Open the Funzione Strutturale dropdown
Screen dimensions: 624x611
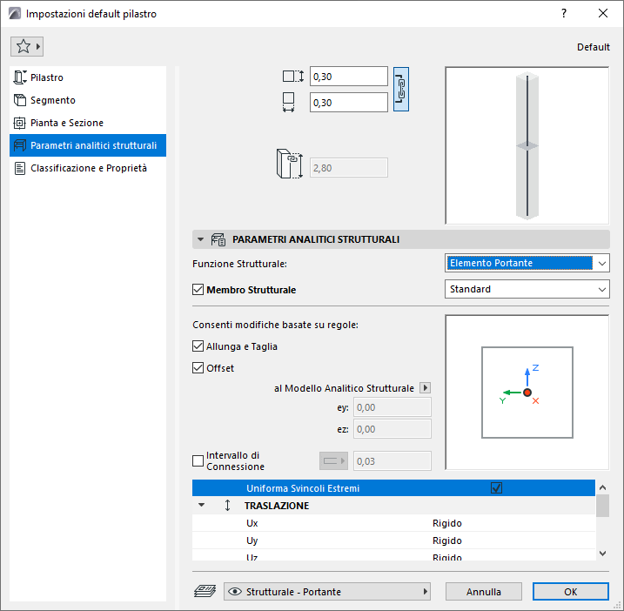[527, 263]
